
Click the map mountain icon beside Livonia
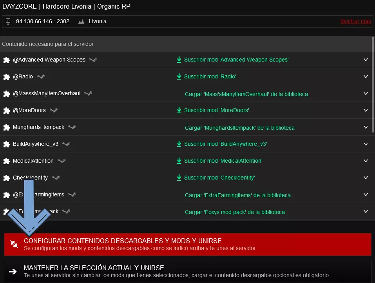[x=81, y=22]
